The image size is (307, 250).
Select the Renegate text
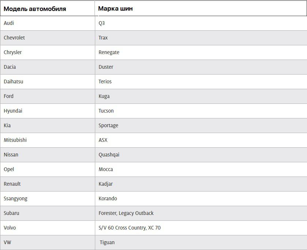[x=109, y=52]
